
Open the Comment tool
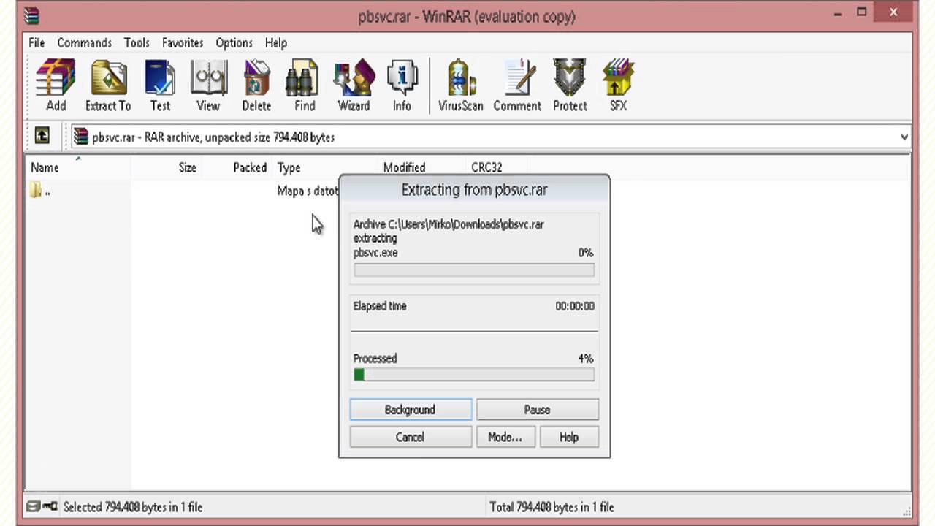(x=517, y=85)
